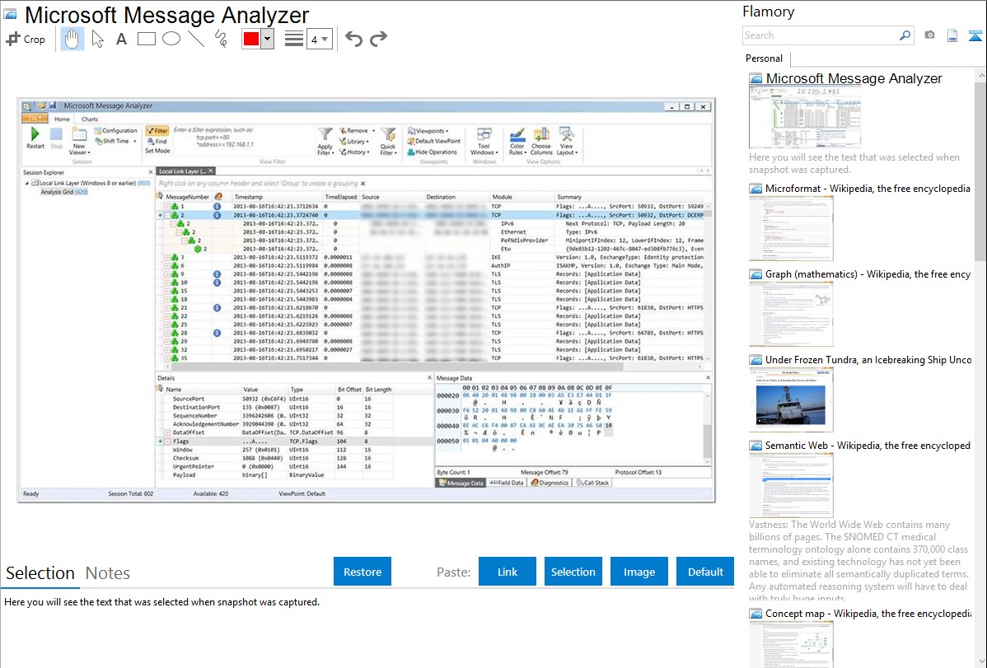Open the line width dropdown showing 4

pos(320,40)
